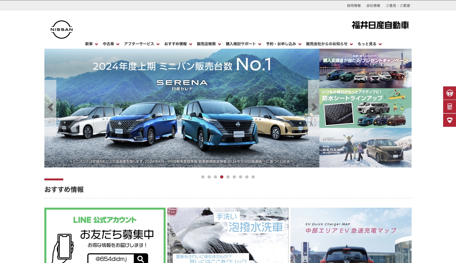Viewport: 456px width, 263px height.
Task: Click the 福井日産自動車 title
Action: [x=380, y=25]
